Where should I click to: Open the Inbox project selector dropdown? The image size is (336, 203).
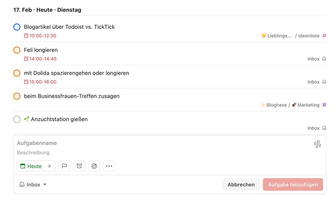(33, 184)
